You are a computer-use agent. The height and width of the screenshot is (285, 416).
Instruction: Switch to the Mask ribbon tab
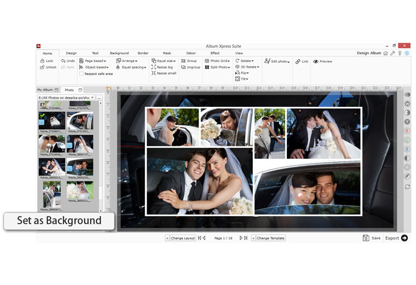167,53
